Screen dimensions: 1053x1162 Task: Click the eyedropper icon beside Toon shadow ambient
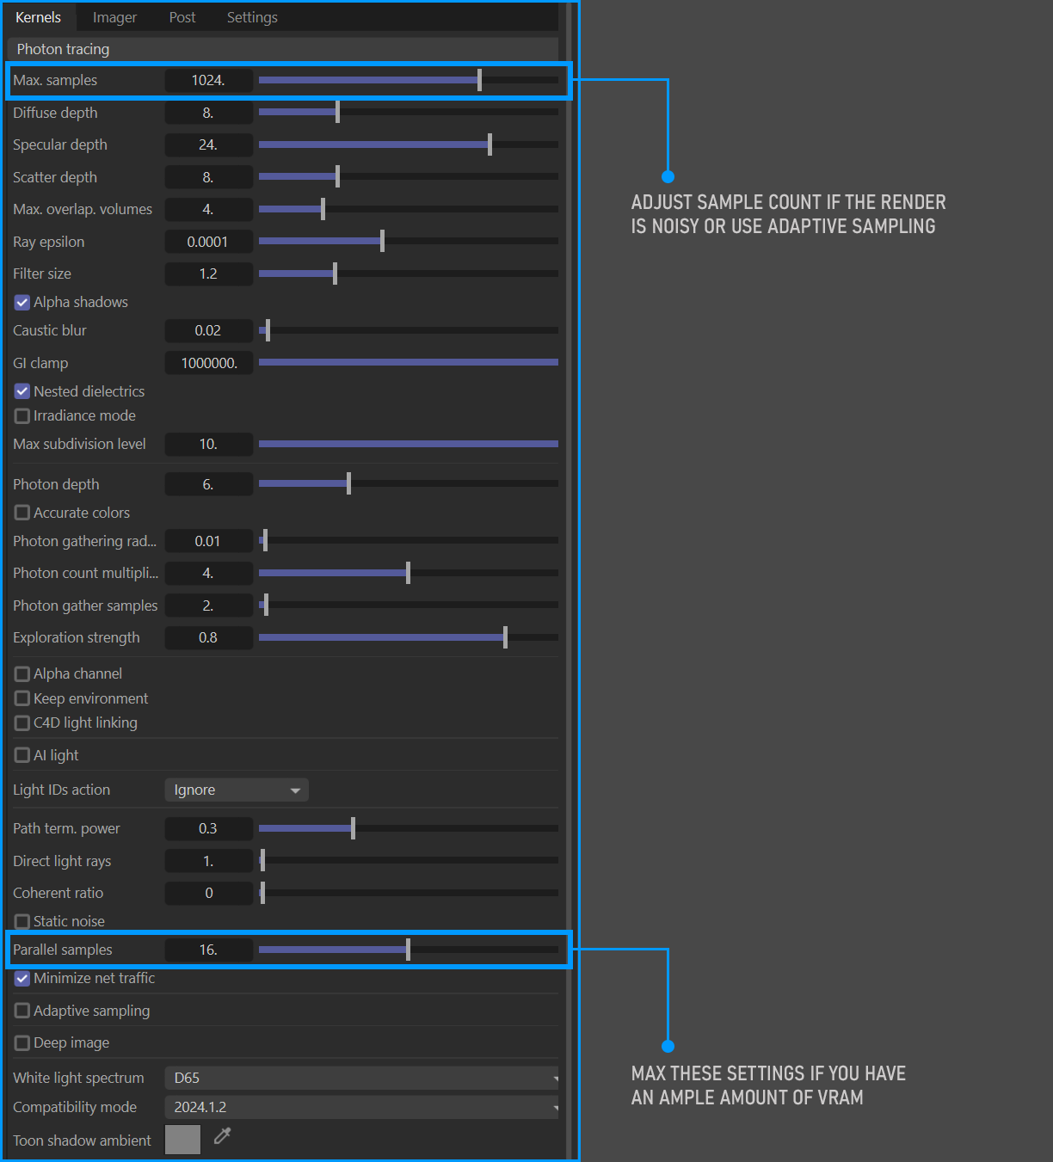pos(222,1137)
